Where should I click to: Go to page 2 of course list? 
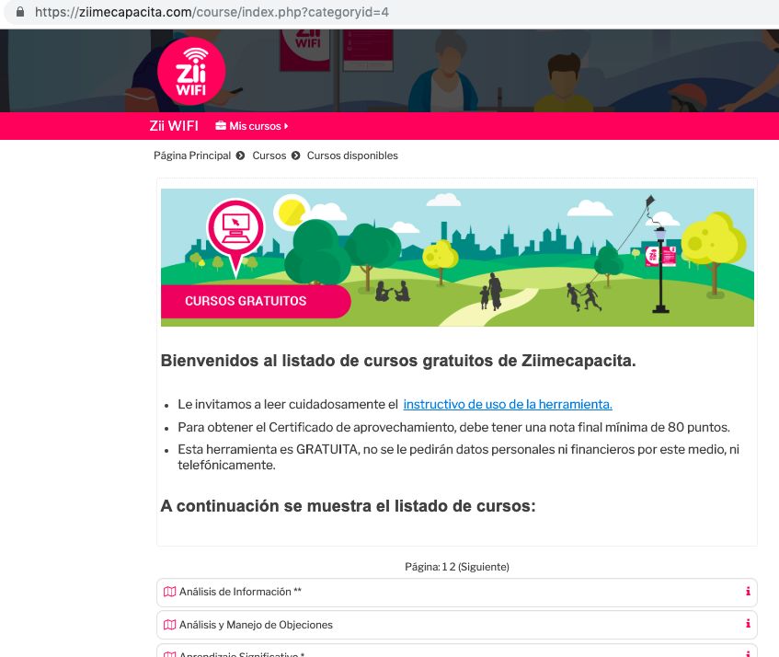[452, 567]
